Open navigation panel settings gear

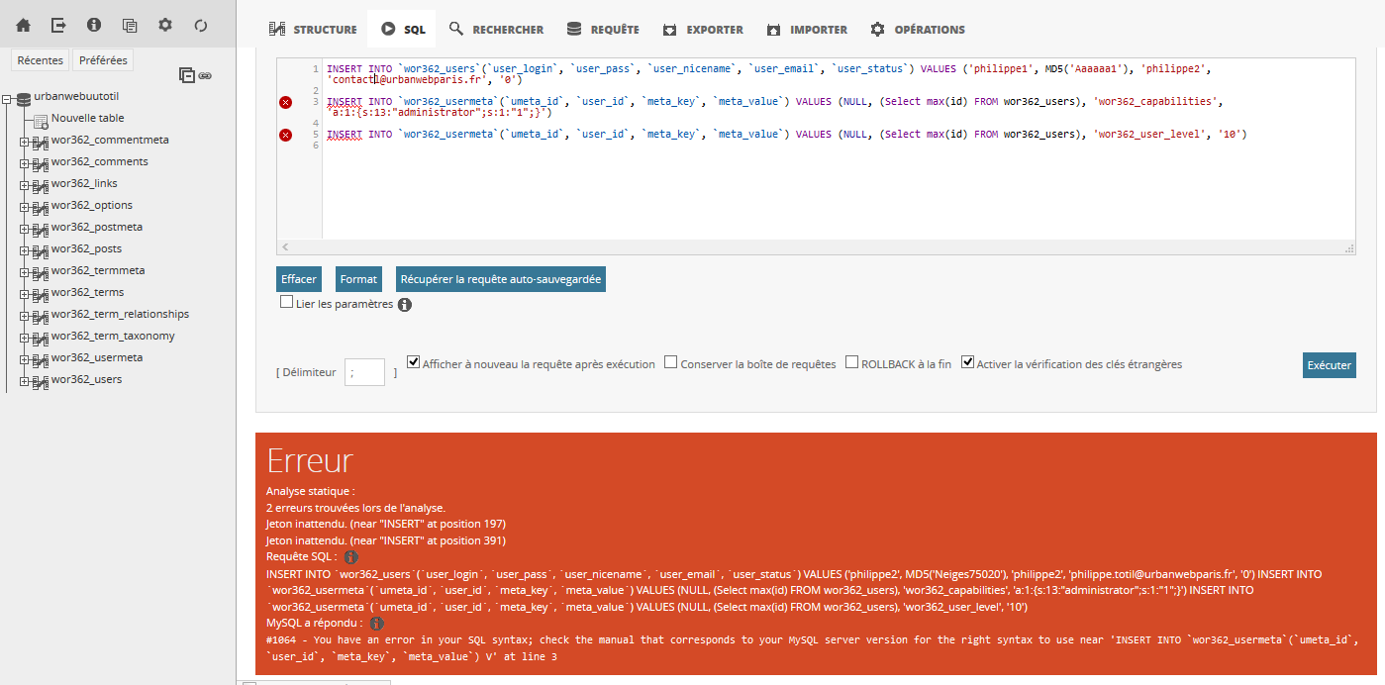[x=165, y=25]
